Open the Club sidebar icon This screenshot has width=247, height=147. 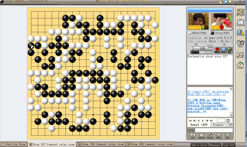point(240,44)
